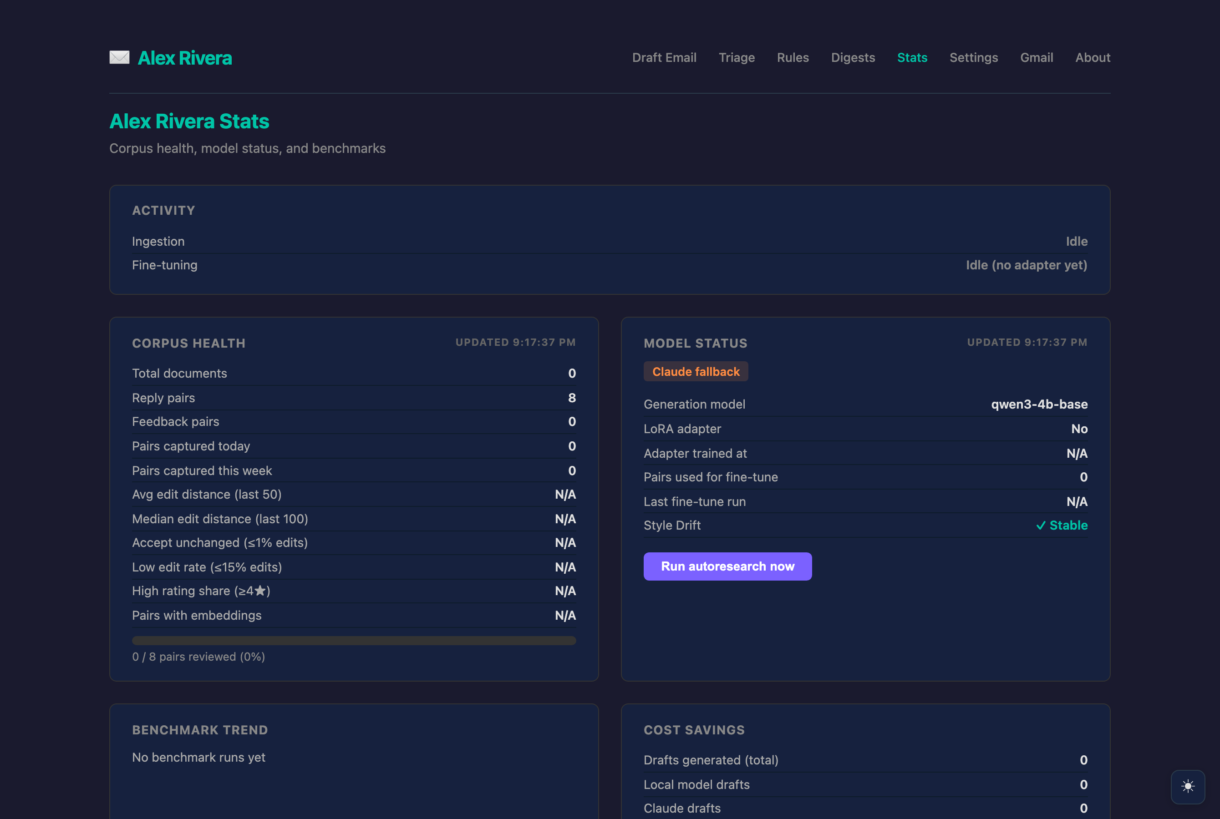This screenshot has width=1220, height=819.
Task: Click the Claude drafts label
Action: pos(682,808)
